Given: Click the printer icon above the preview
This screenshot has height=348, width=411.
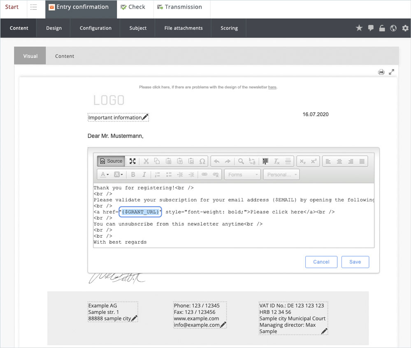Looking at the screenshot, I should [381, 72].
